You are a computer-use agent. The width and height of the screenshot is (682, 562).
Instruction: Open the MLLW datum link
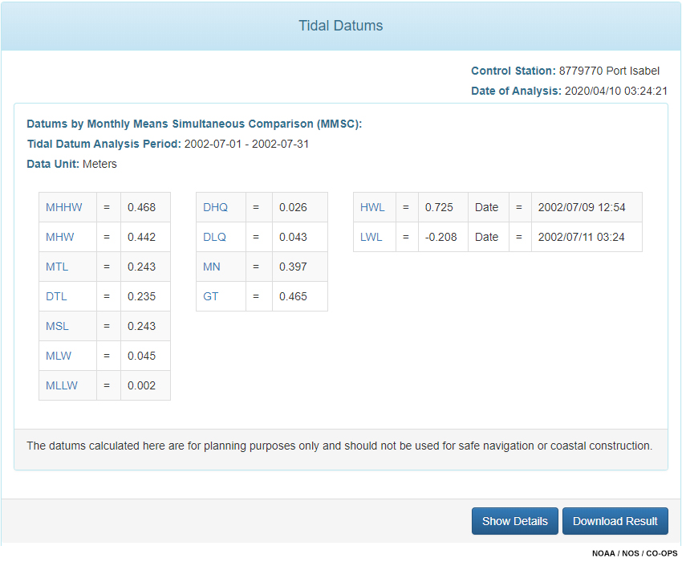pyautogui.click(x=62, y=385)
